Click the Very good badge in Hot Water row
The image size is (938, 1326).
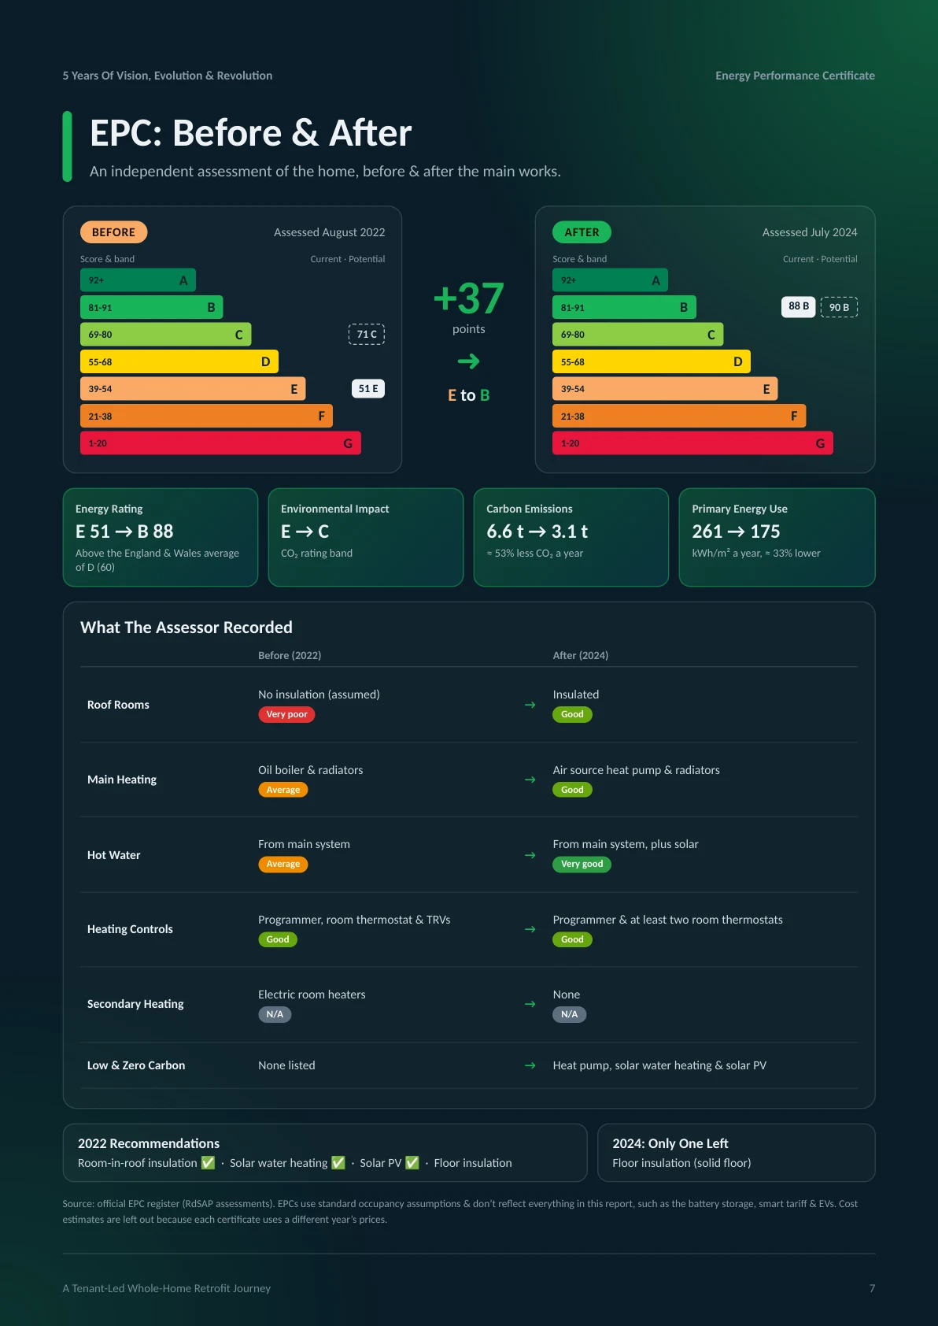(x=582, y=864)
